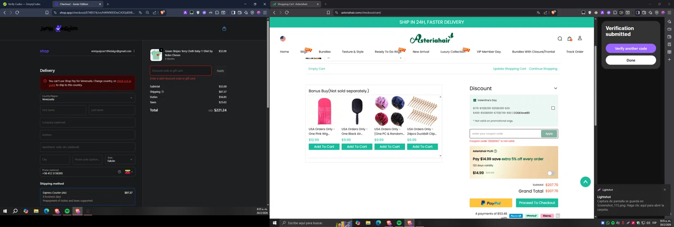
Task: Click Asteriahair logo
Action: [431, 38]
